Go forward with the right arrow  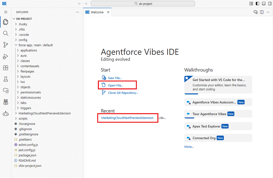pyautogui.click(x=86, y=4)
